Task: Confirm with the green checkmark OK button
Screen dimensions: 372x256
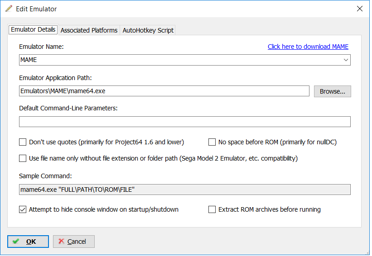Action: tap(28, 242)
